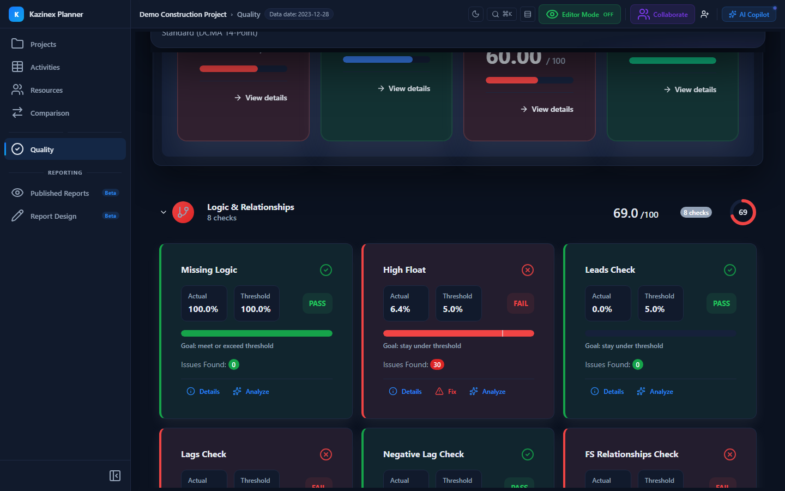Open the search command palette
785x491 pixels.
click(x=502, y=14)
